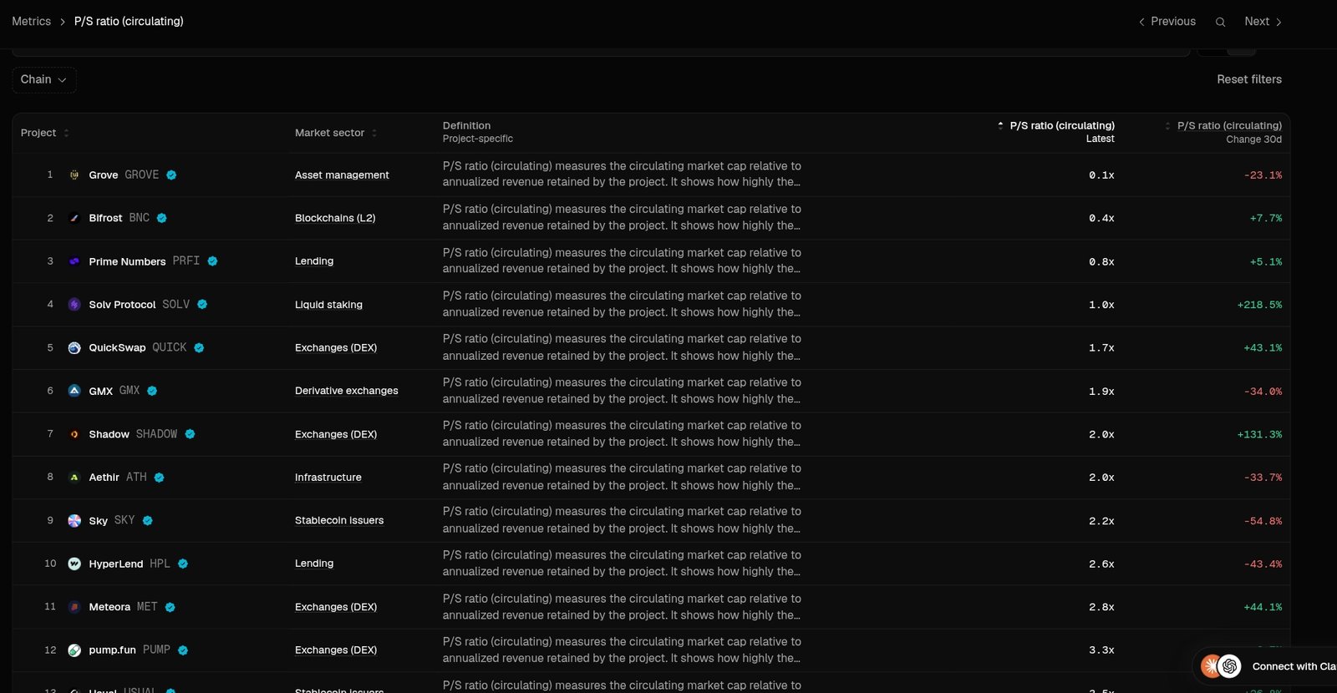Click Shadow's verified badge icon
The height and width of the screenshot is (693, 1337).
pos(190,434)
